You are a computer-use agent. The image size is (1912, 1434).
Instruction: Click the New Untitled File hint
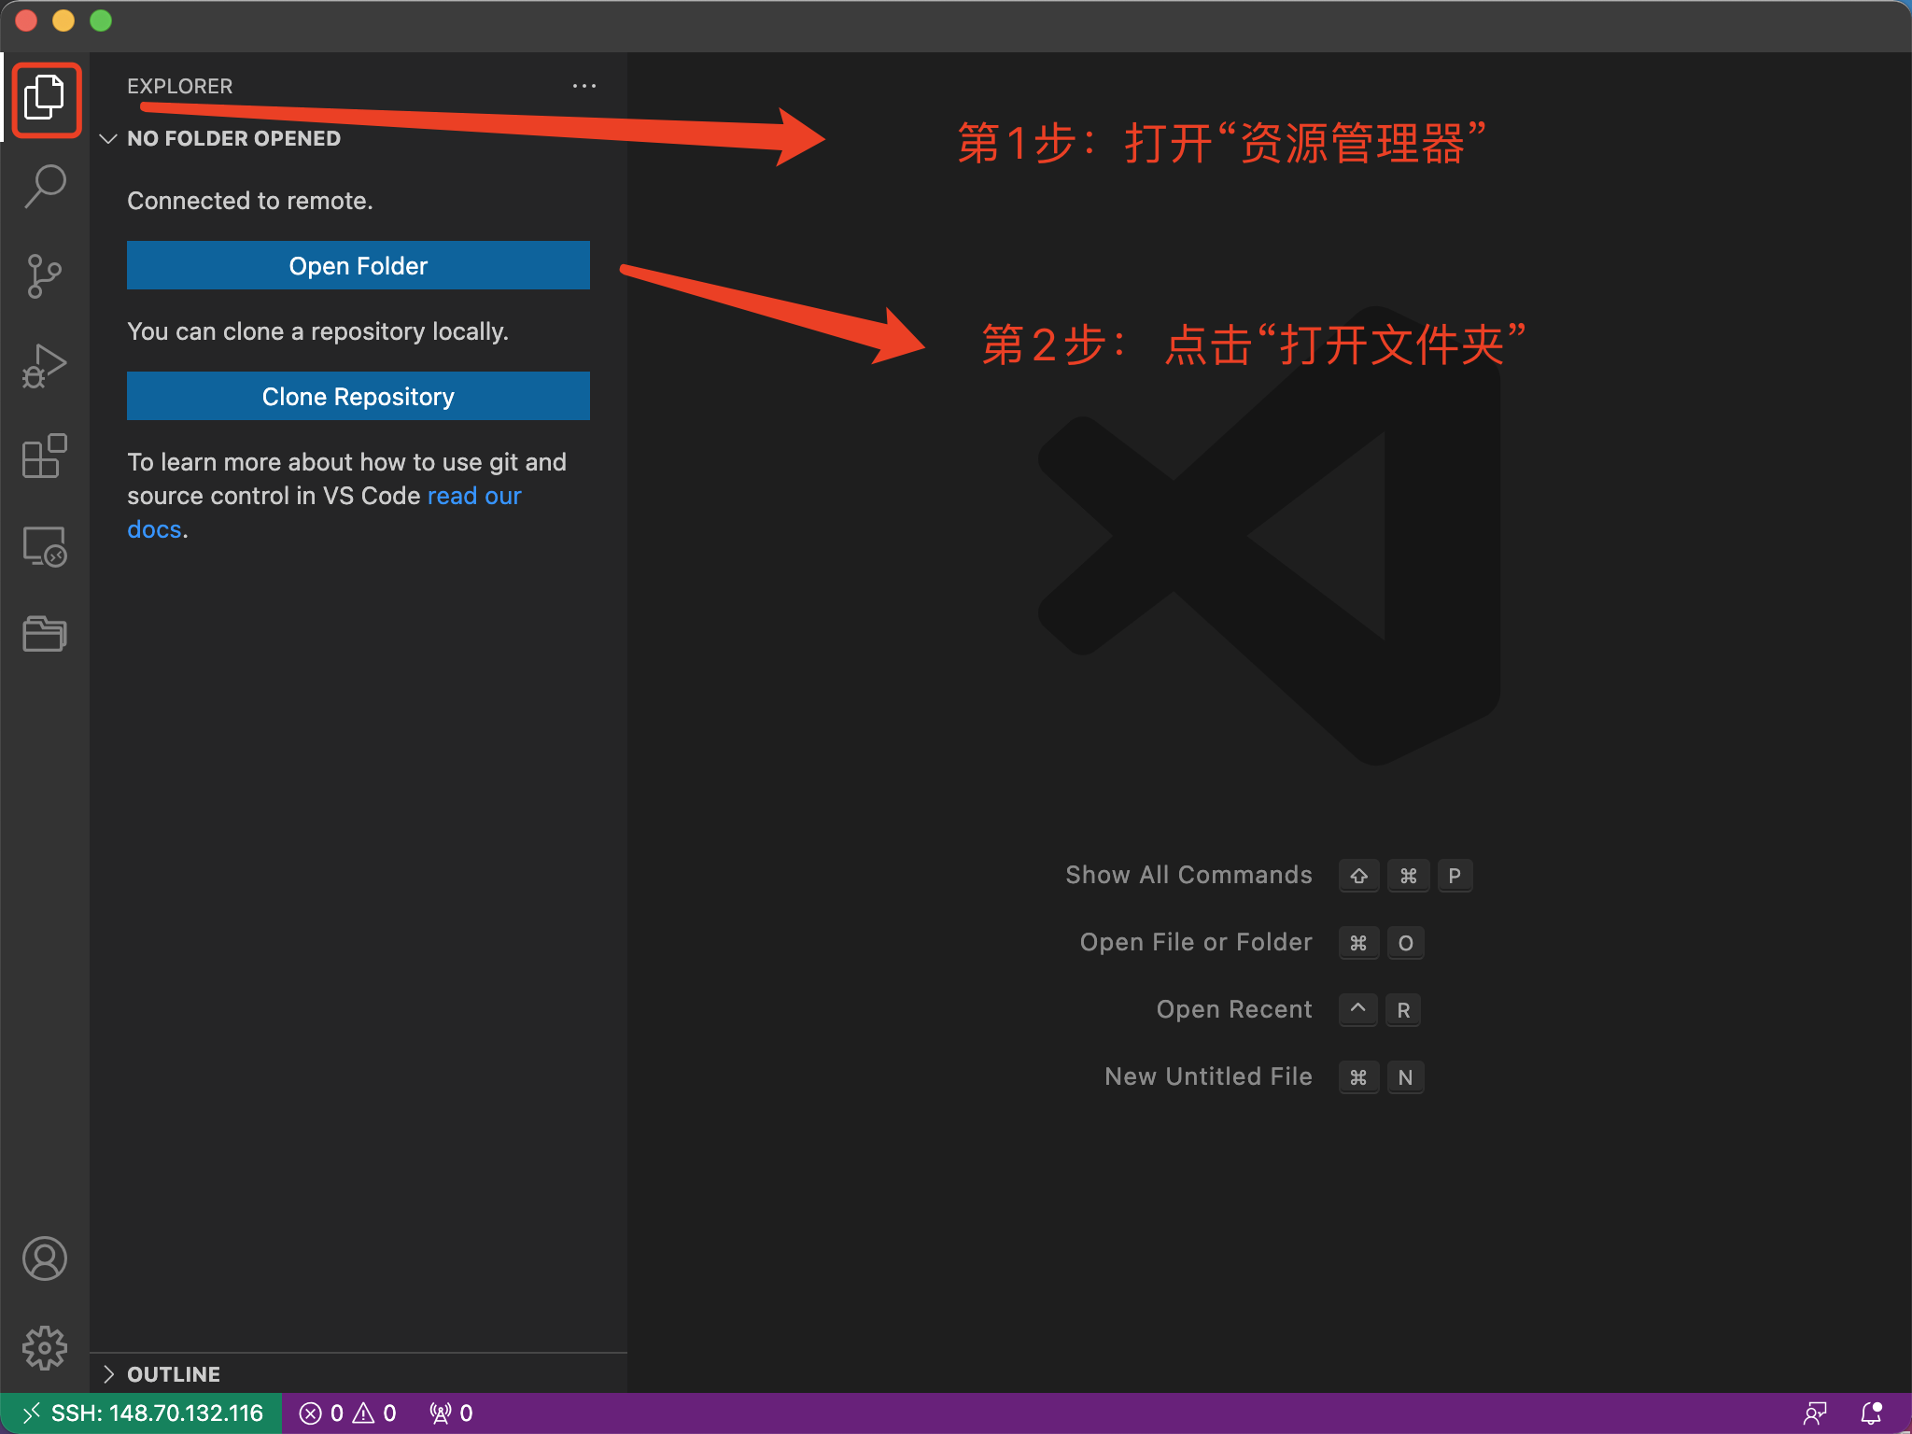pos(1208,1076)
